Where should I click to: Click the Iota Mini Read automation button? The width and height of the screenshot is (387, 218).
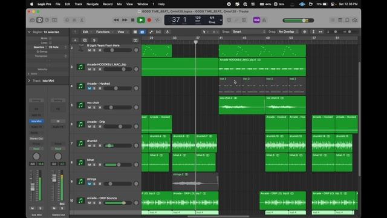coord(36,149)
